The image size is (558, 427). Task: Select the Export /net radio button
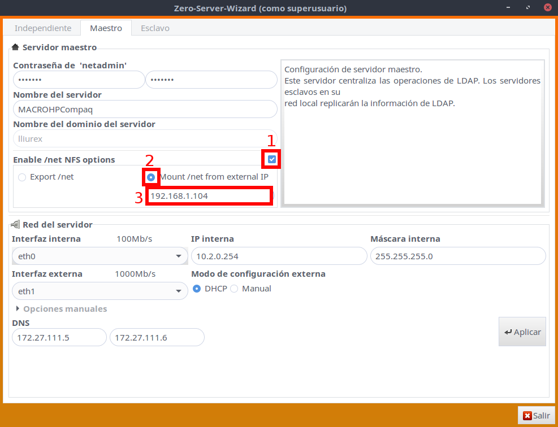(22, 177)
